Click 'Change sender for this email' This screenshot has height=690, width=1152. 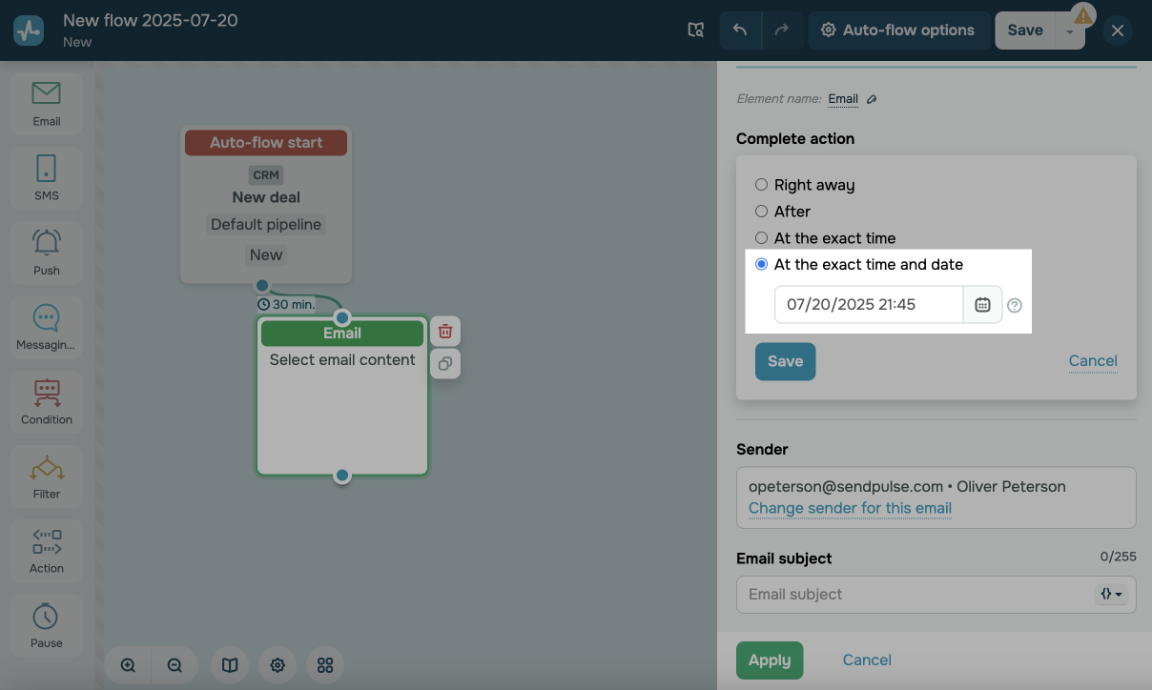point(850,508)
